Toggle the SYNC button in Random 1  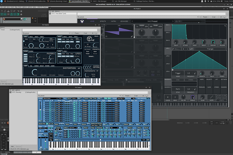(178, 80)
